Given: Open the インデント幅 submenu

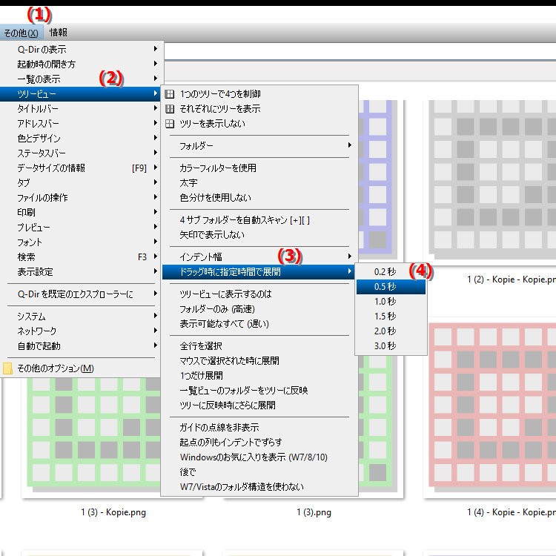Looking at the screenshot, I should tap(259, 257).
